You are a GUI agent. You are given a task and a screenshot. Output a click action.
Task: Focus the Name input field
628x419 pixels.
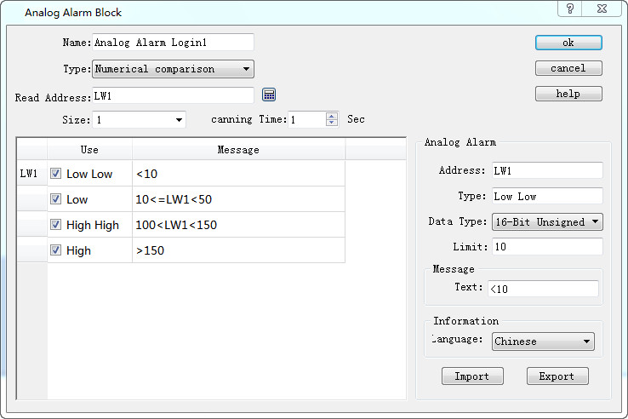173,42
